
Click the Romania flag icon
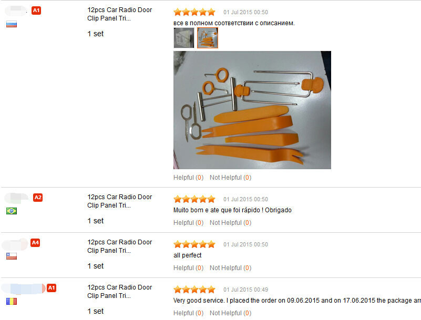pos(12,301)
